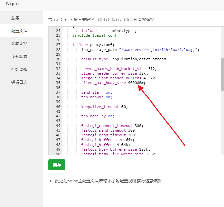Click the Nginx window title
This screenshot has height=207, width=224.
tap(13, 4)
